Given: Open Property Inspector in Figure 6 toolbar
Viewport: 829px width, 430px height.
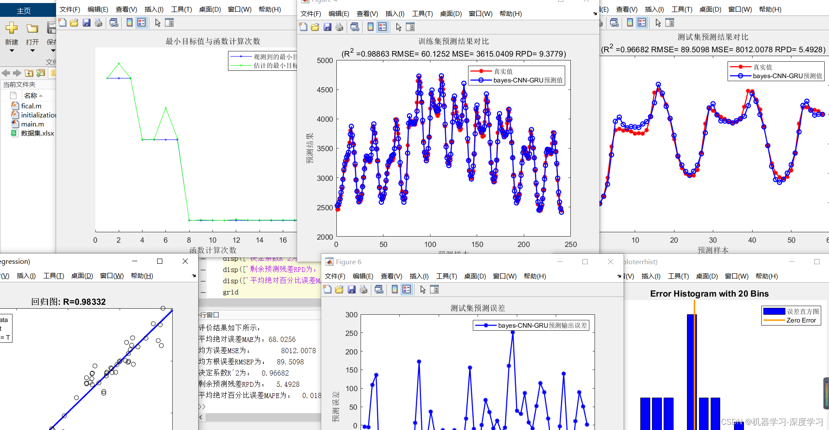Looking at the screenshot, I should click(434, 289).
